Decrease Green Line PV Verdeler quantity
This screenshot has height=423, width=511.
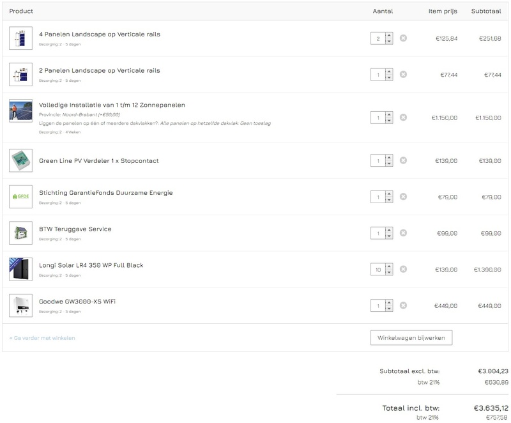coord(389,164)
